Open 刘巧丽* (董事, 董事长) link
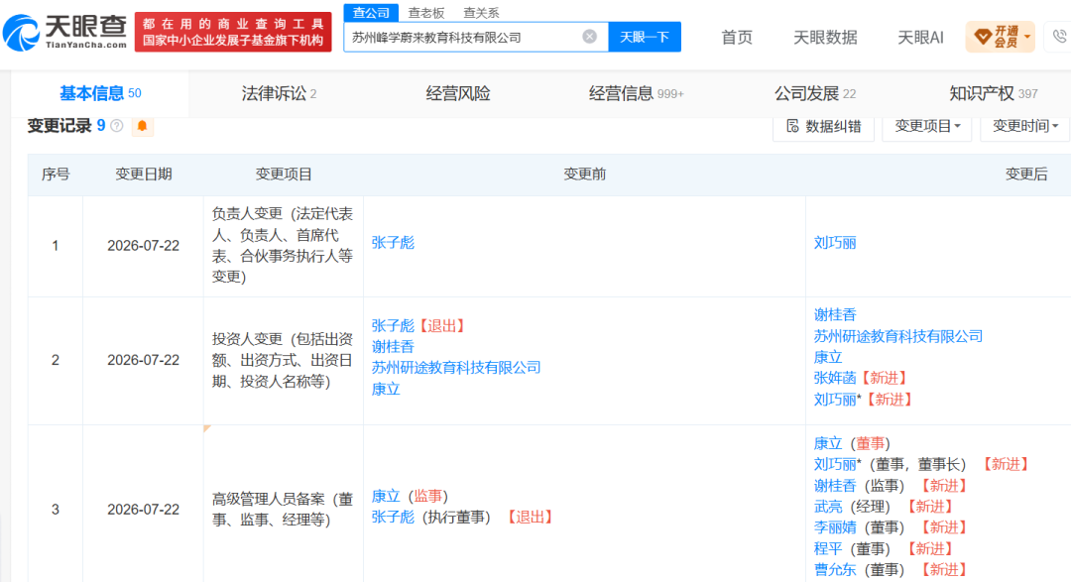 [x=835, y=464]
